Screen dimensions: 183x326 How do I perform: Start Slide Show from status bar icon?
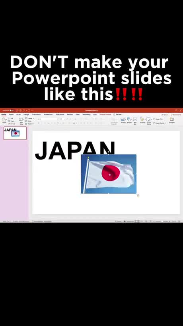[150, 221]
